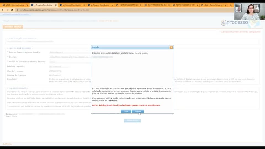
Task: Click the Processos Digitais (e-Processo) breadcrumb link
Action: coord(16,15)
